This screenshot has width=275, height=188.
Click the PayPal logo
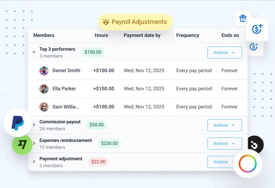pyautogui.click(x=17, y=123)
